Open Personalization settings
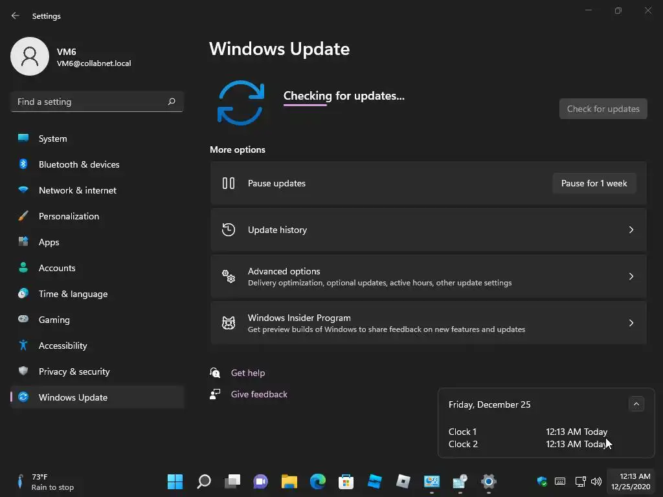 [97, 216]
